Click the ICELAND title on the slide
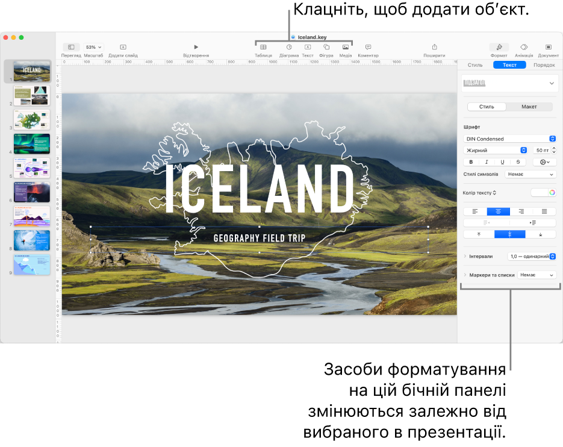 [260, 189]
